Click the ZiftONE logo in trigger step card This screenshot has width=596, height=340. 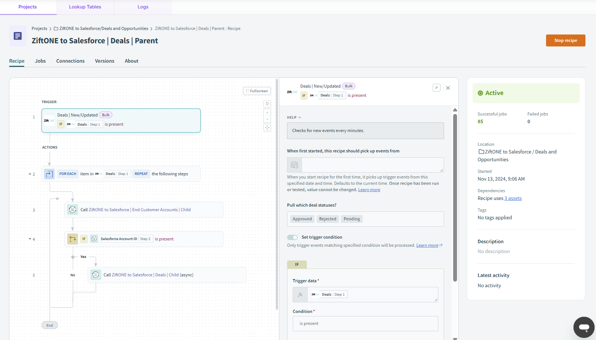pyautogui.click(x=49, y=121)
